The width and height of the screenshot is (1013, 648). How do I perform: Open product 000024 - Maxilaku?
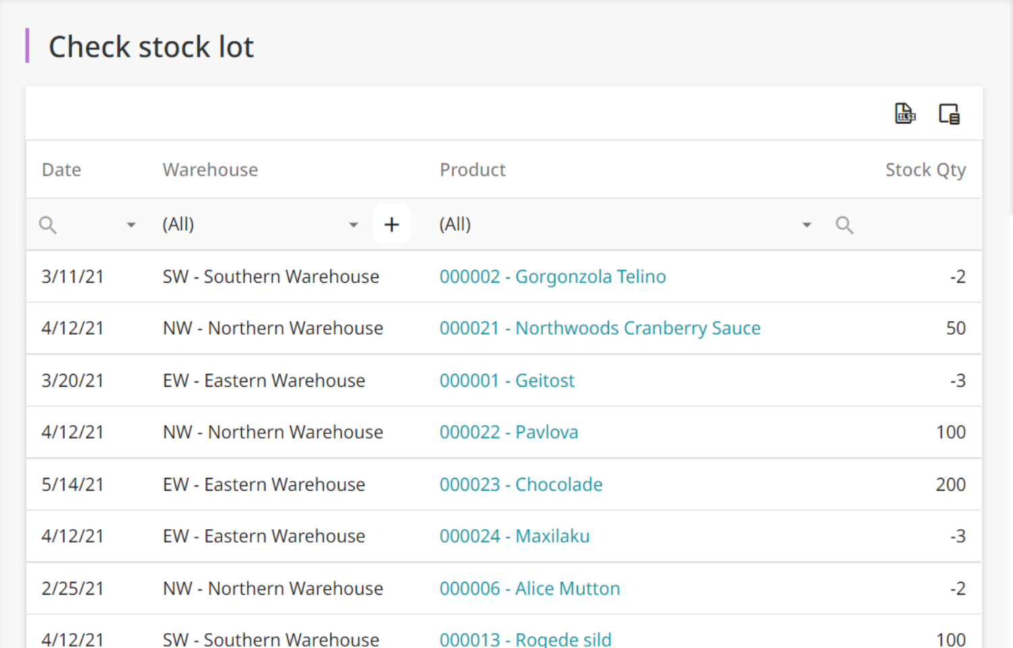point(515,536)
